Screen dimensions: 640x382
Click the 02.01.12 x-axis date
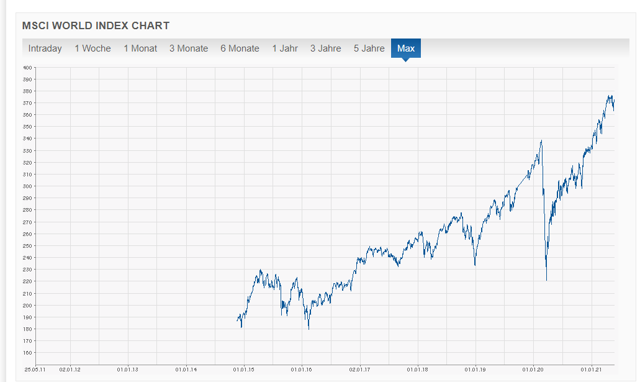point(70,370)
